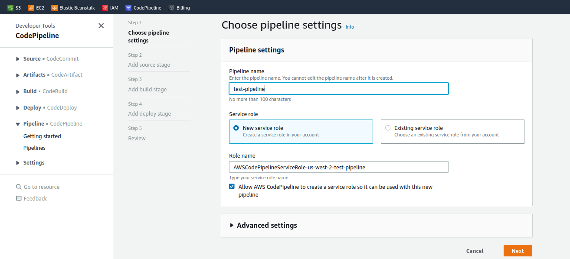Screen dimensions: 570x259
Task: Select Step 2 Add source stage
Action: (149, 65)
